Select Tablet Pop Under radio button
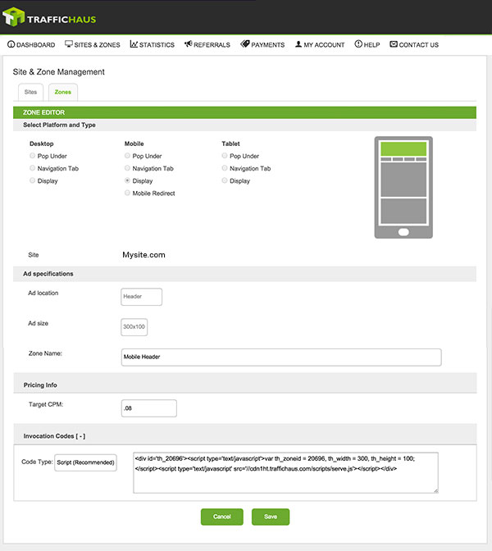Screen dimensions: 492x551 (x=225, y=156)
